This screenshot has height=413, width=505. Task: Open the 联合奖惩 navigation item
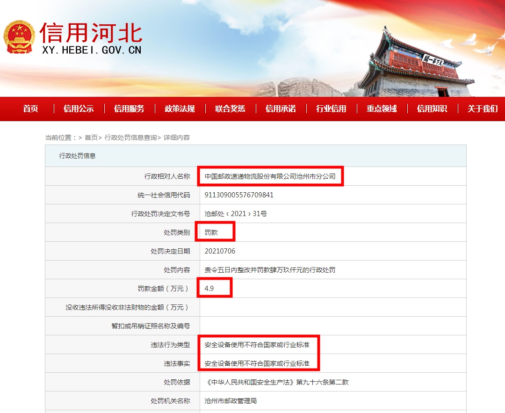(230, 109)
